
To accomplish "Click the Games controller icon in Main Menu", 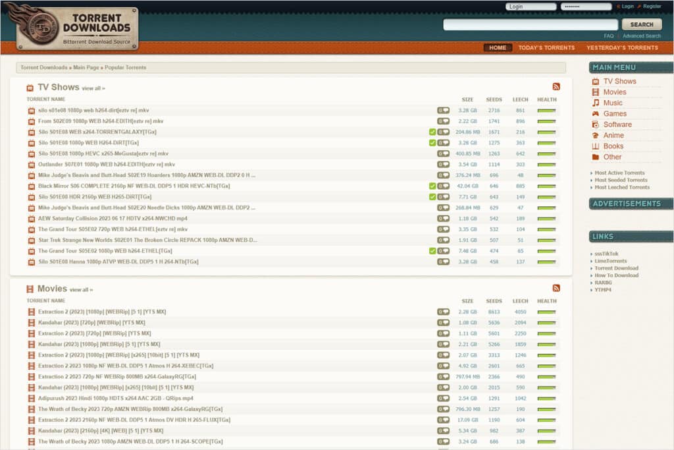I will pos(596,114).
